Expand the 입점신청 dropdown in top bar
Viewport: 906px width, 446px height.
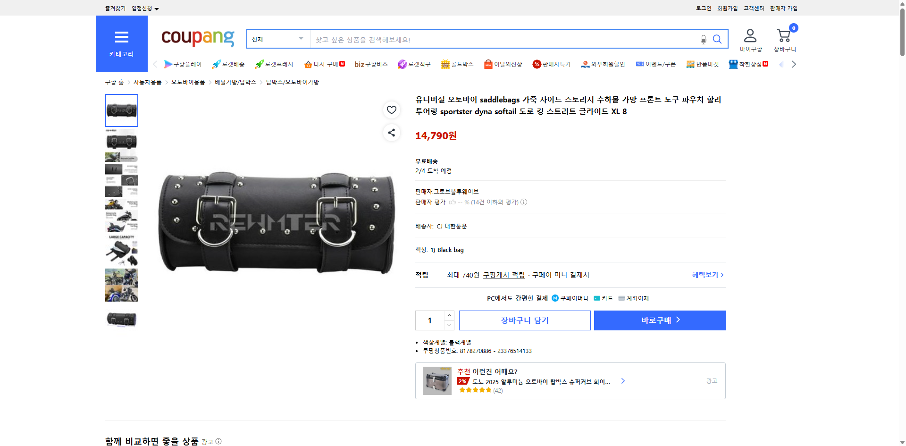click(x=145, y=8)
